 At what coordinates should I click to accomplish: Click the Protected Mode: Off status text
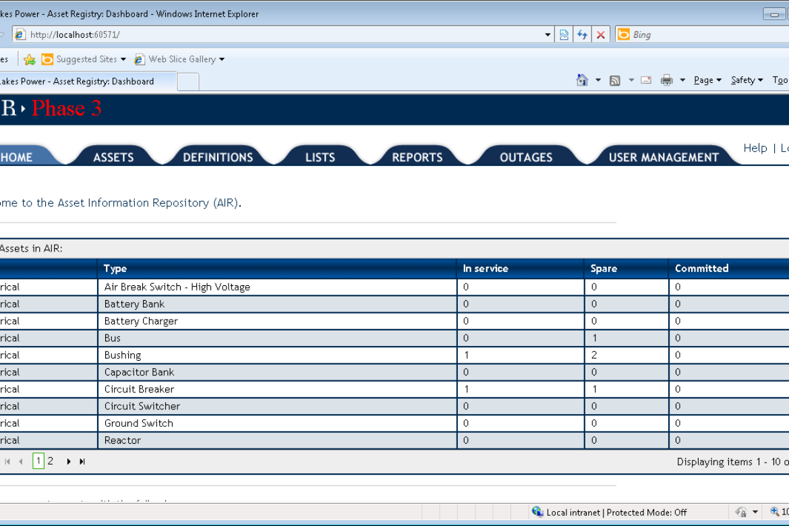coord(647,513)
